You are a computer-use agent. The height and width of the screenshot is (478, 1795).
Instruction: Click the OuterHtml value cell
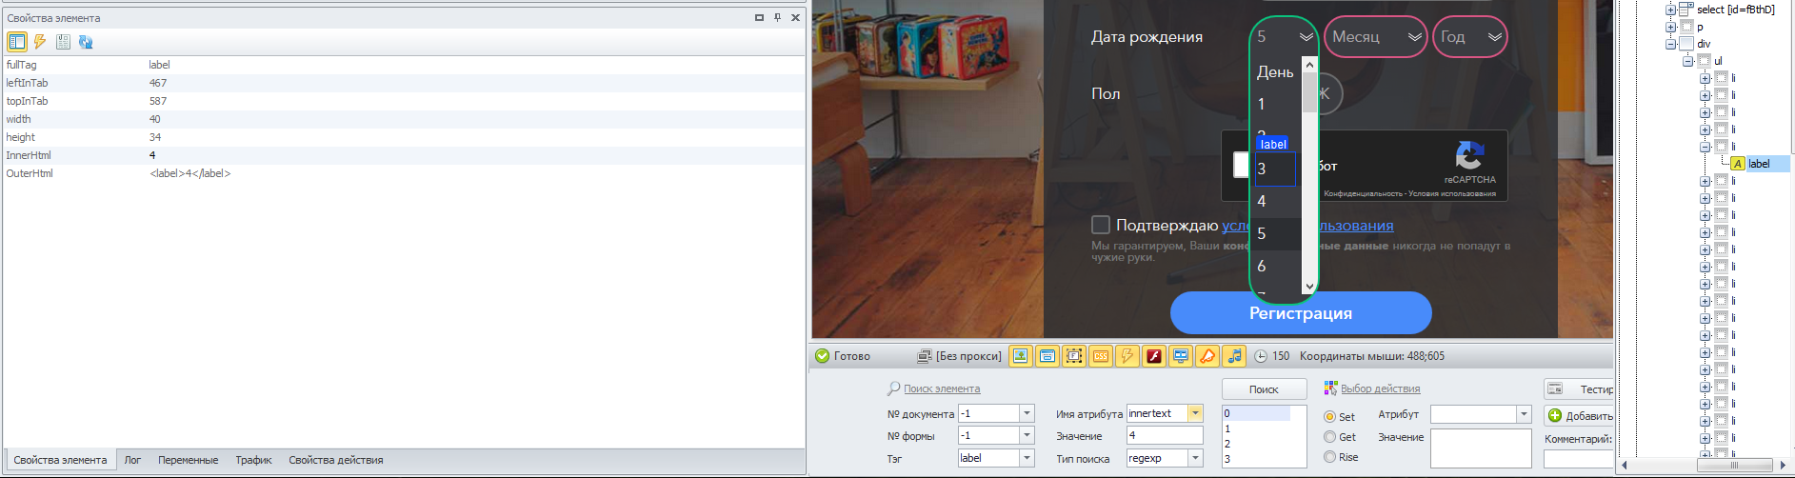tap(476, 173)
